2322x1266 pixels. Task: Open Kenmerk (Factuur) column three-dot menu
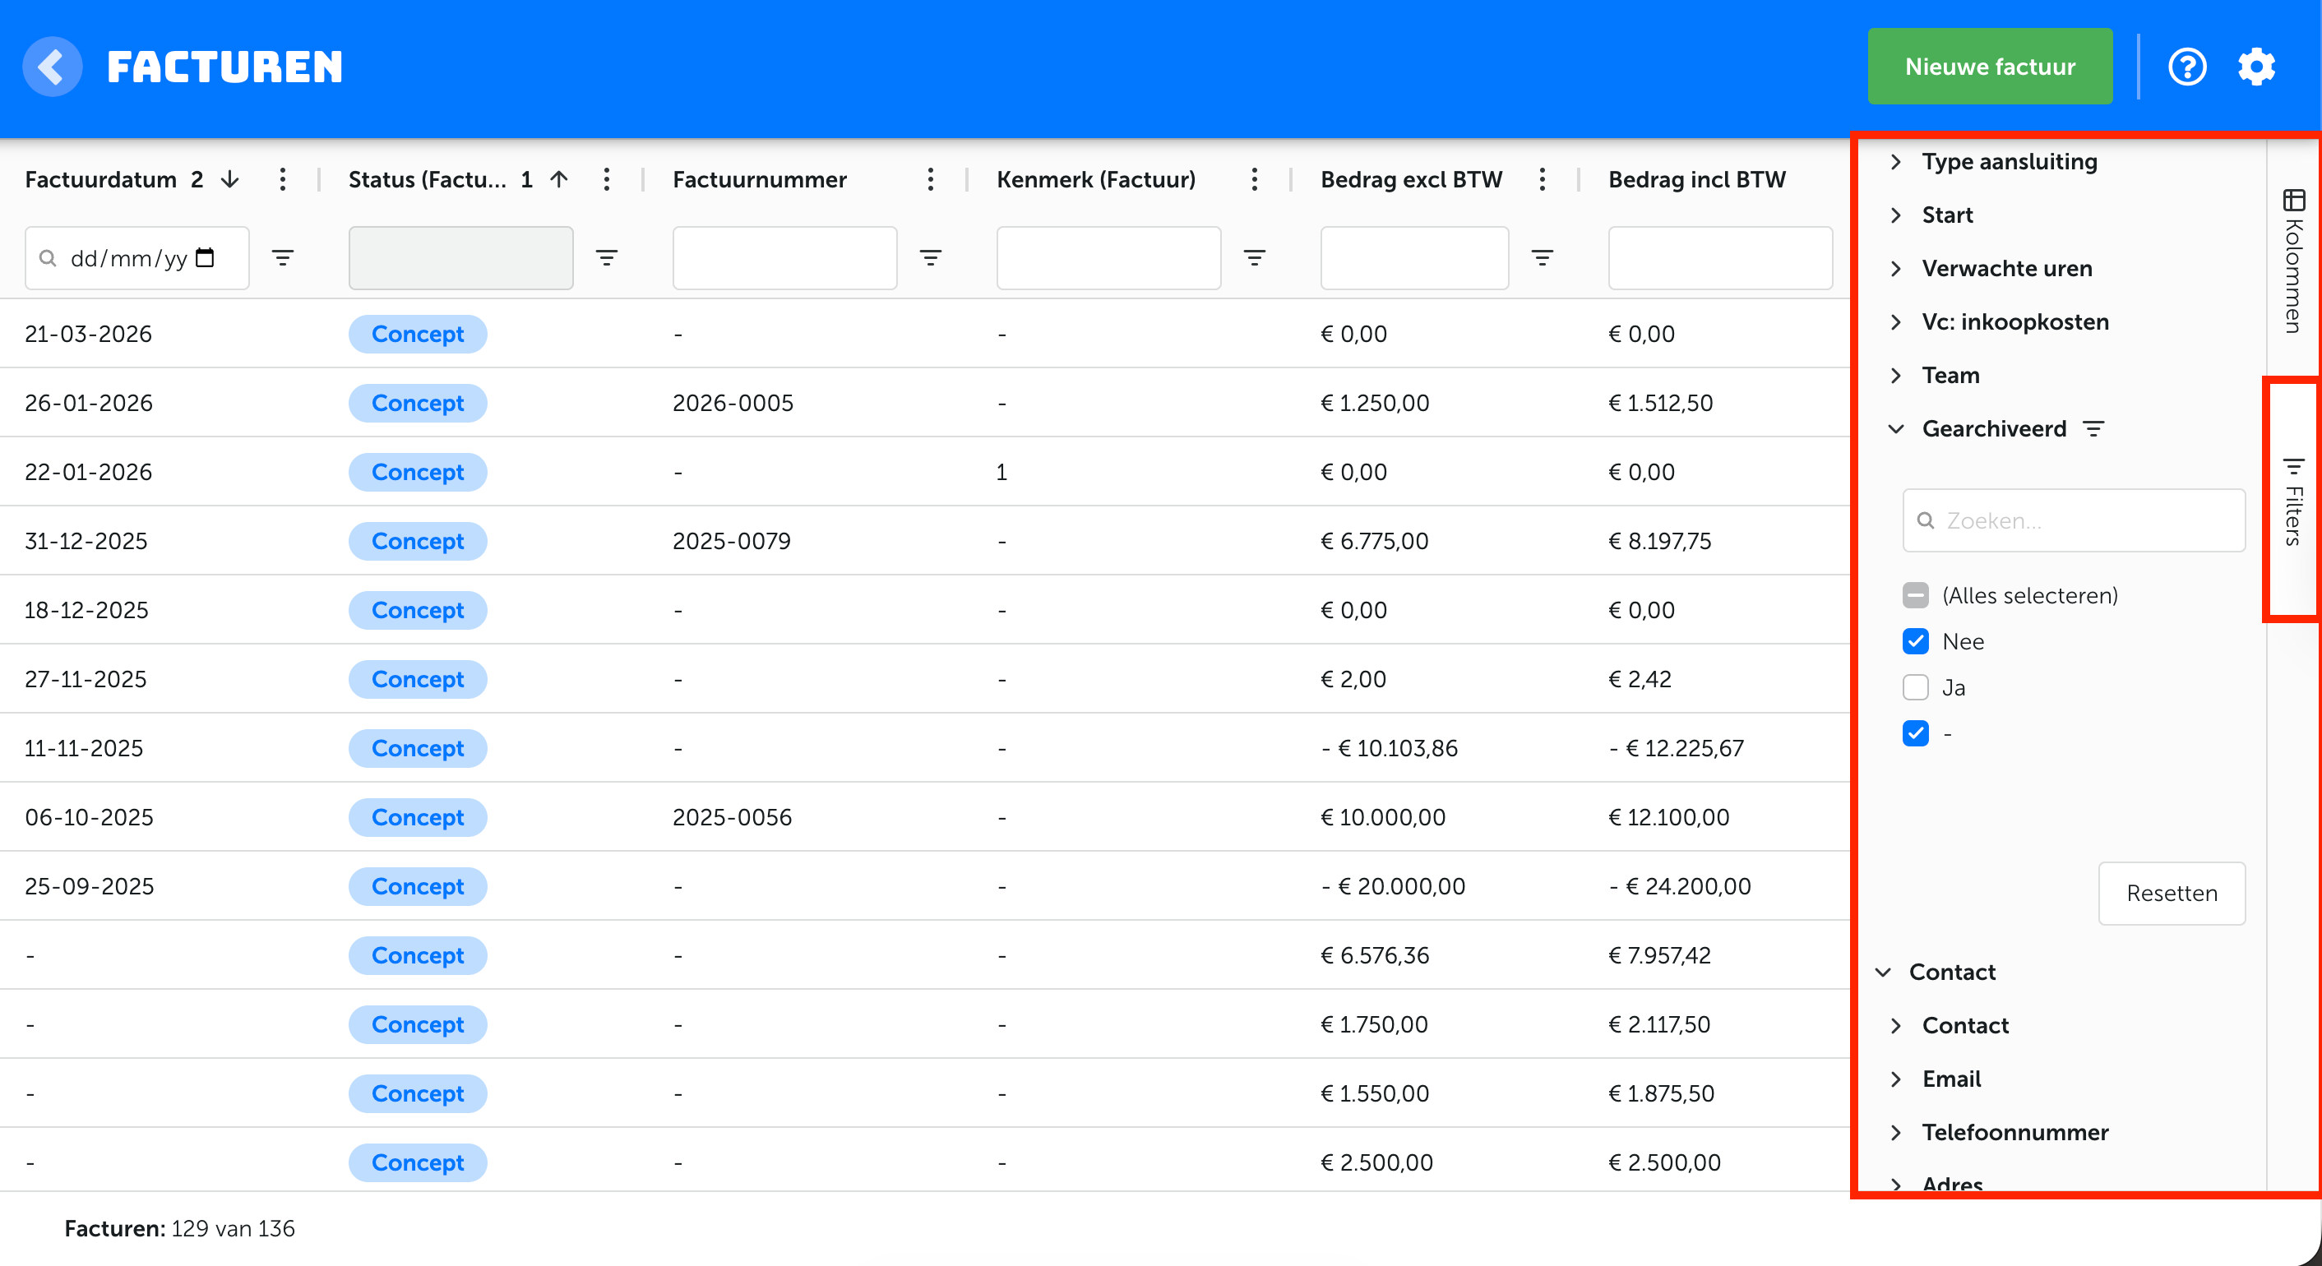click(1254, 179)
